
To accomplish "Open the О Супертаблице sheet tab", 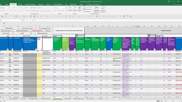I will pos(13,99).
